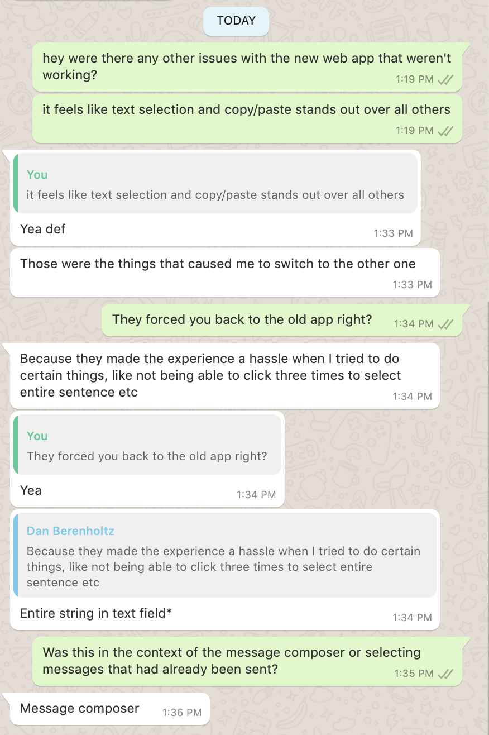Open the quoted reply preview above "Yea def"
This screenshot has height=735, width=489.
coord(218,184)
